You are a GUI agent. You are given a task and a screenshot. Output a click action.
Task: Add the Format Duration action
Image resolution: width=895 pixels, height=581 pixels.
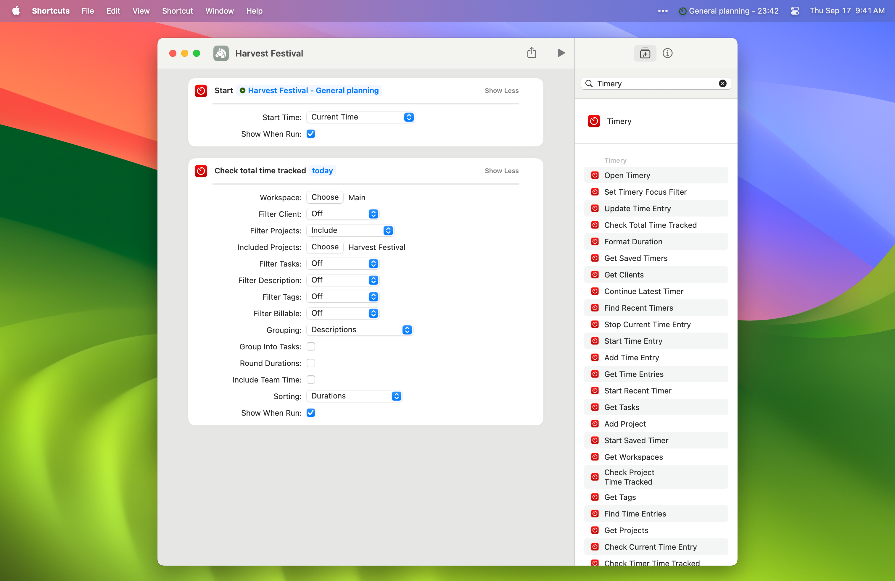point(656,241)
